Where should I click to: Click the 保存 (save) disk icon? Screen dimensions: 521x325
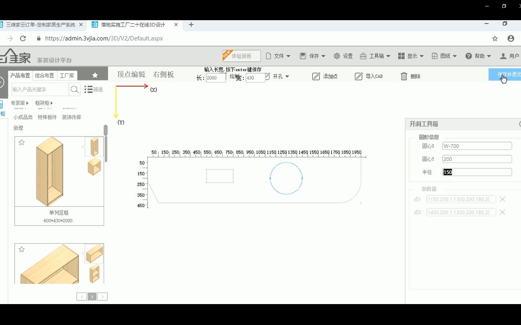[x=303, y=55]
